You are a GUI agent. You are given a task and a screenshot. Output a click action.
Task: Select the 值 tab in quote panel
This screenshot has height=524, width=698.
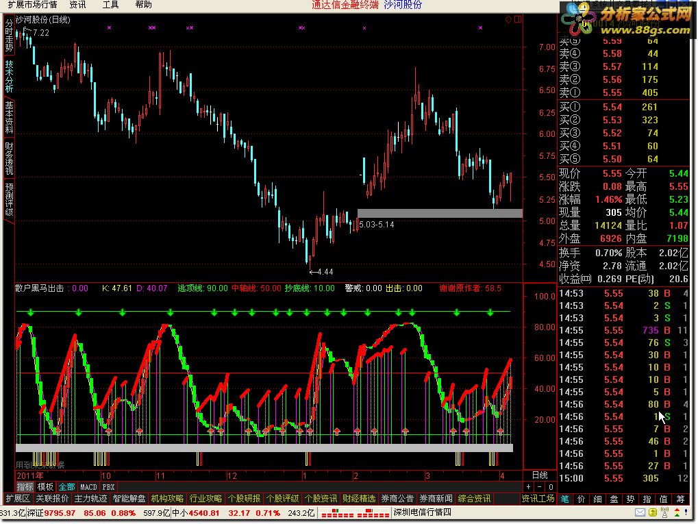664,499
